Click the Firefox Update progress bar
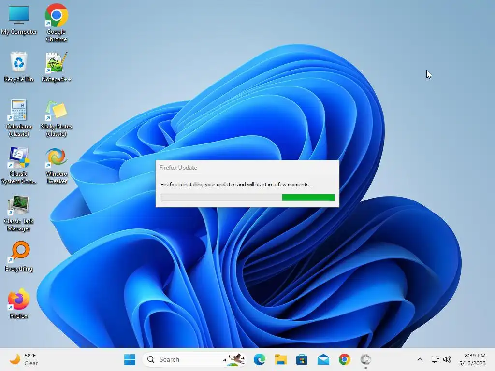The width and height of the screenshot is (495, 371). tap(247, 198)
